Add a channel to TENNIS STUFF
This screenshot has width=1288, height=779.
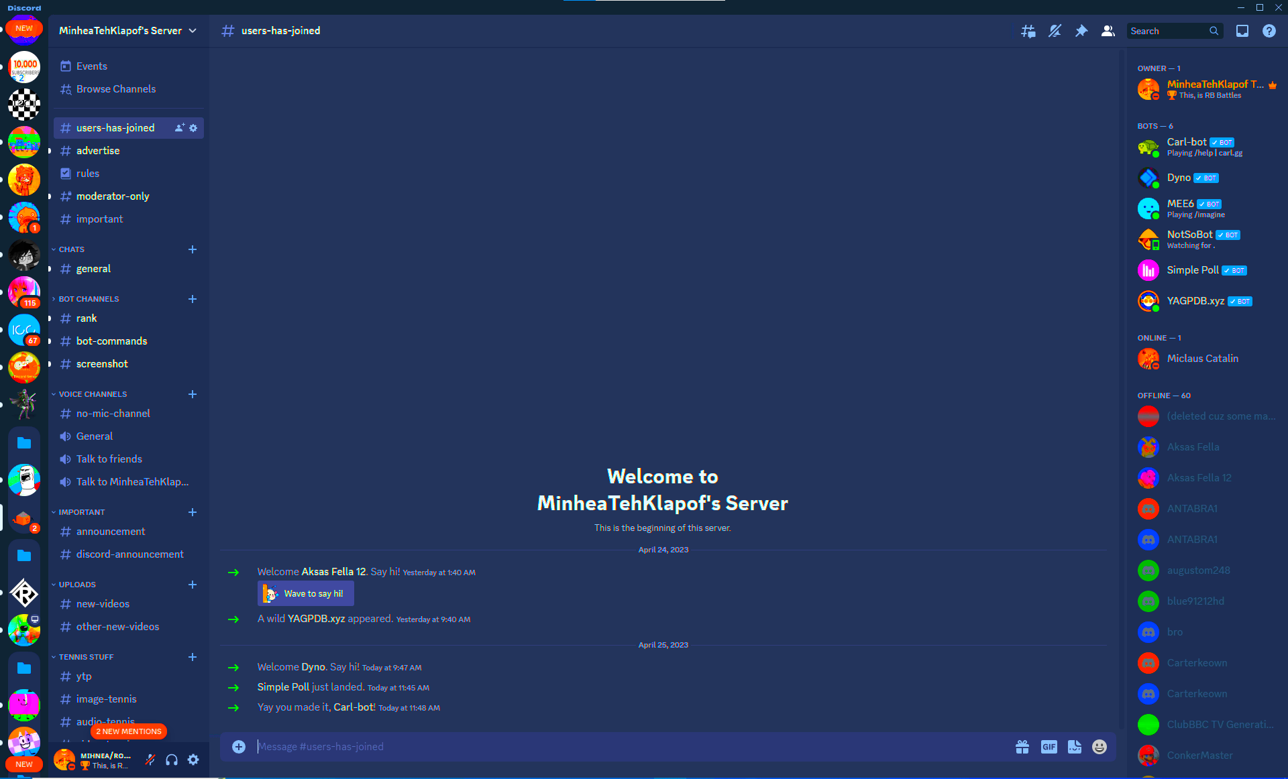coord(193,657)
